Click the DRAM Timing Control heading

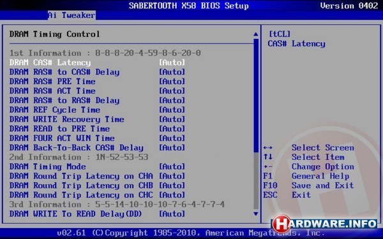55,34
